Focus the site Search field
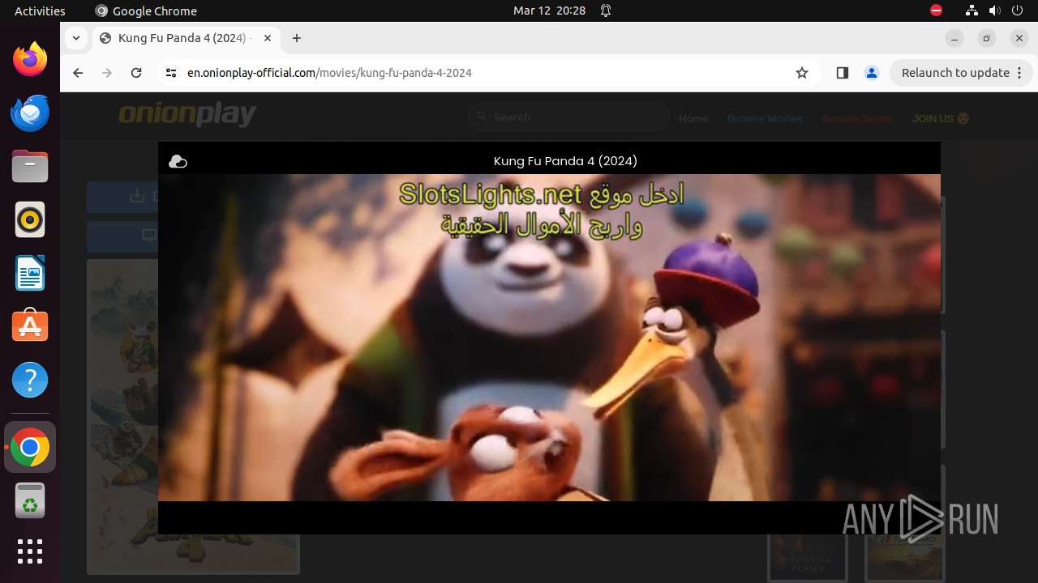The width and height of the screenshot is (1038, 583). click(x=569, y=117)
